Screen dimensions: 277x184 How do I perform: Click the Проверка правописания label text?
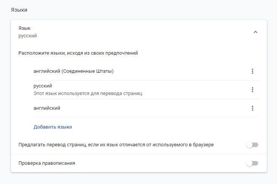[47, 163]
